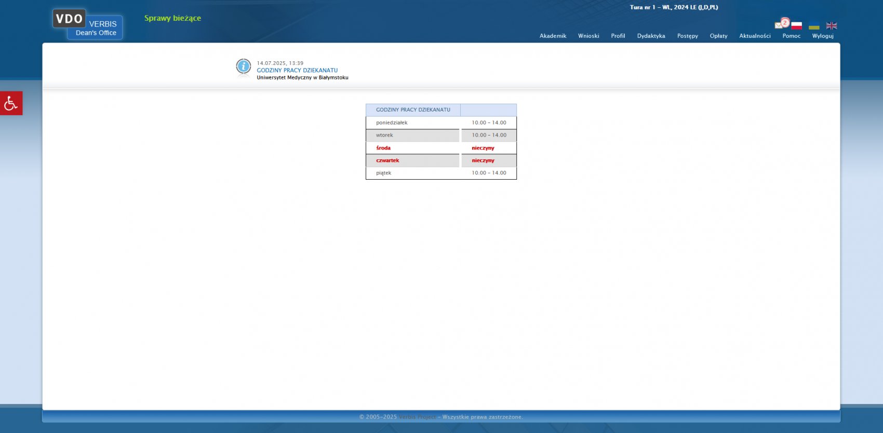Viewport: 883px width, 433px height.
Task: Open the Akademik menu
Action: point(553,36)
